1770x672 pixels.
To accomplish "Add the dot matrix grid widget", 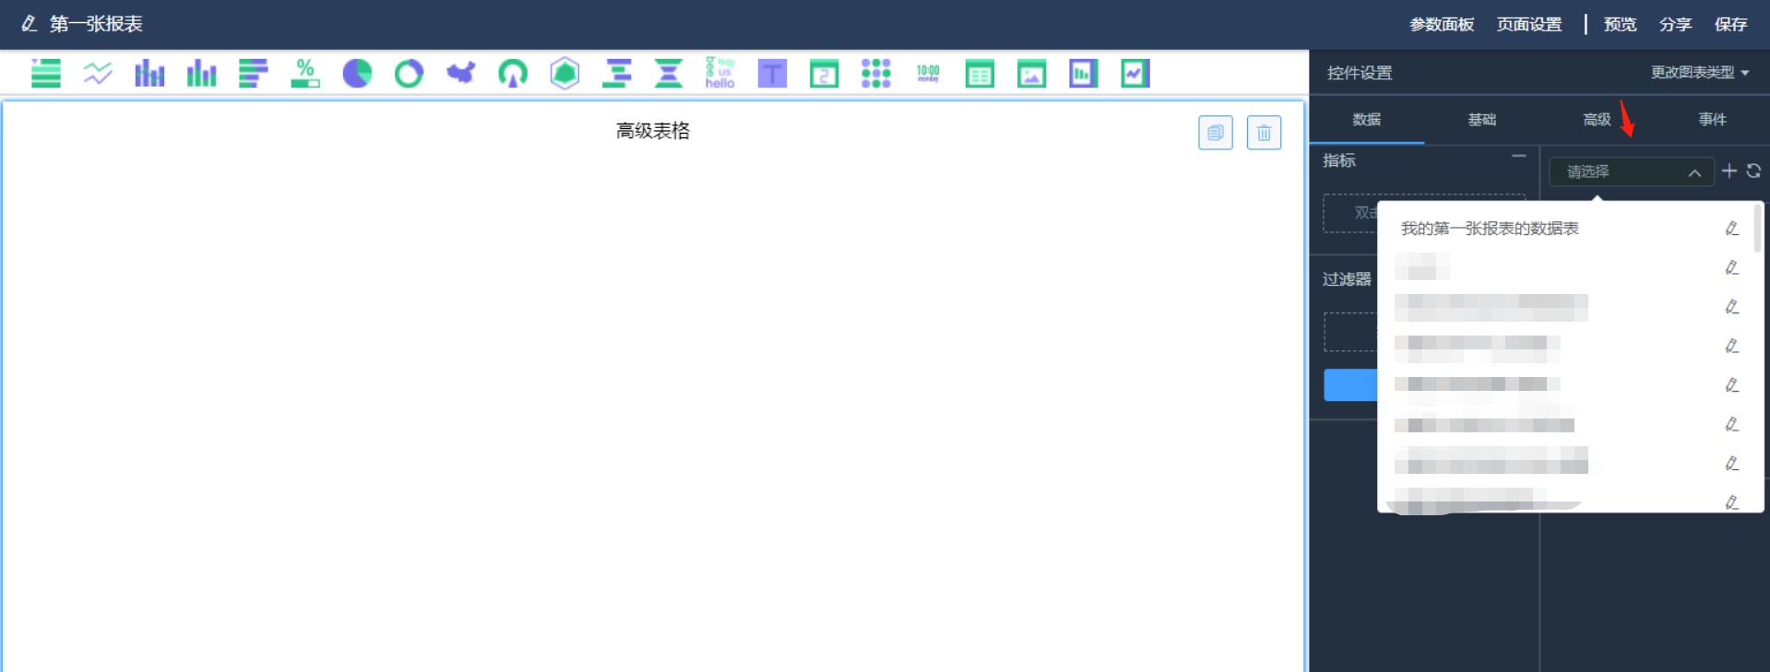I will (876, 73).
